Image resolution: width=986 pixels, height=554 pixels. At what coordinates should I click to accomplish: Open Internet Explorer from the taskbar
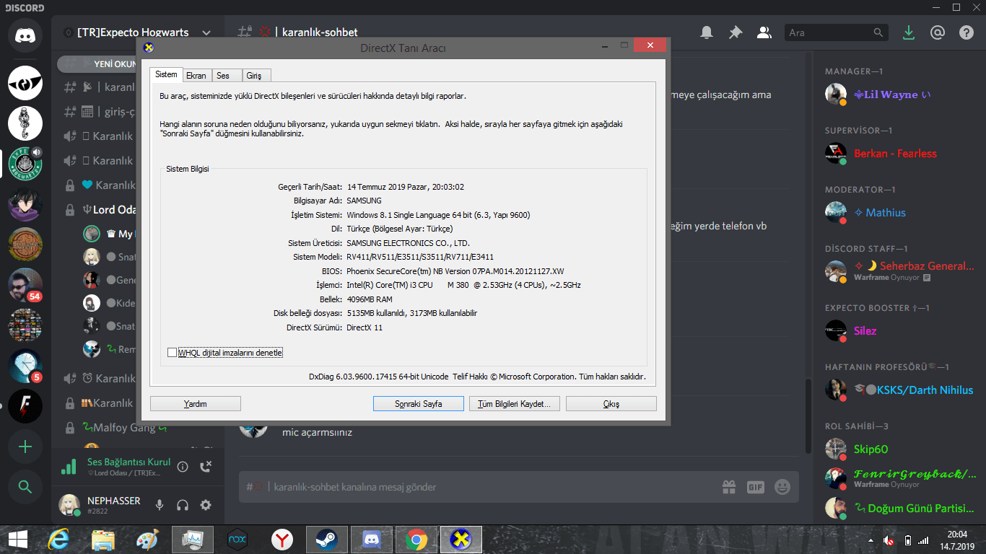tap(58, 540)
